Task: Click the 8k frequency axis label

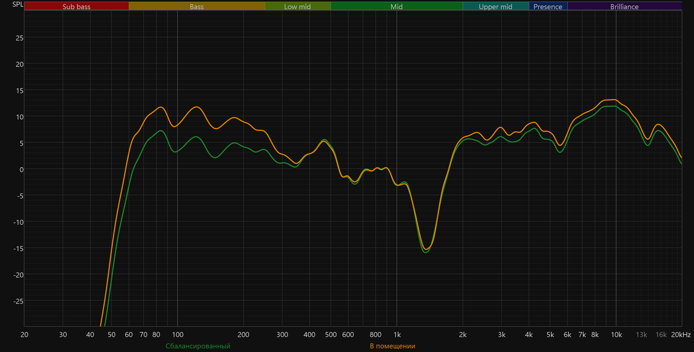Action: click(595, 335)
